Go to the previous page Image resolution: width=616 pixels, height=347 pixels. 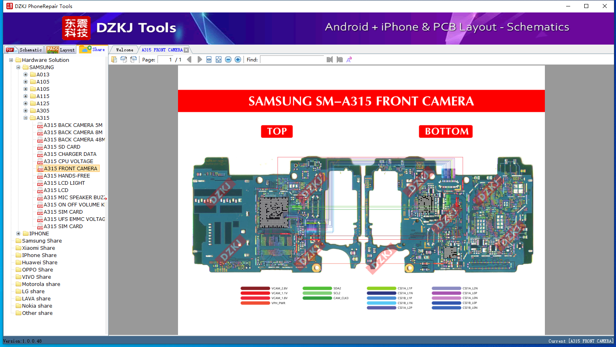pyautogui.click(x=189, y=59)
